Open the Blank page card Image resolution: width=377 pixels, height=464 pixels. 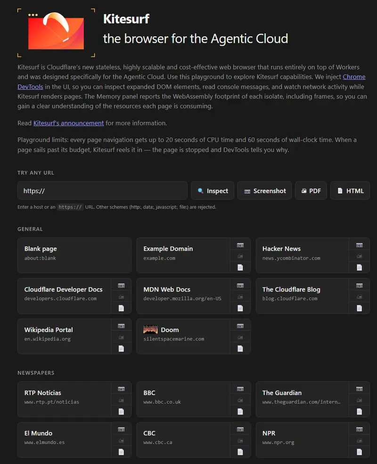[x=74, y=255]
